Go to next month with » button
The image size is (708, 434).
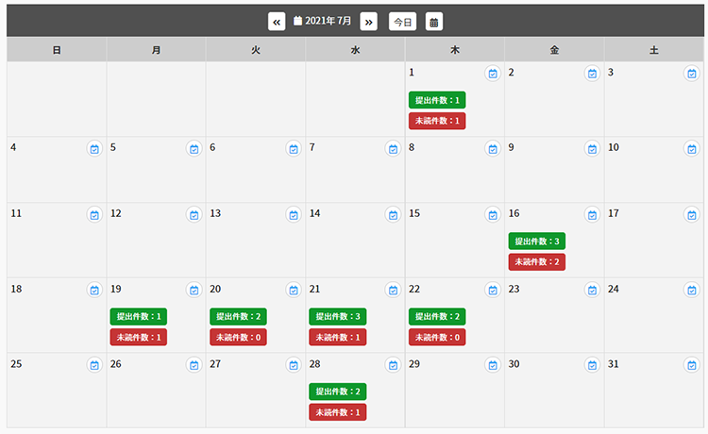(368, 22)
